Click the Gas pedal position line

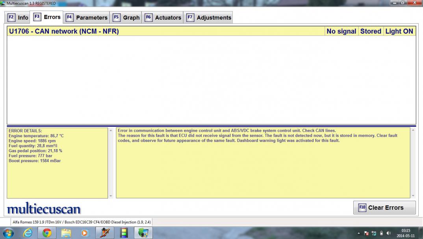coord(35,151)
